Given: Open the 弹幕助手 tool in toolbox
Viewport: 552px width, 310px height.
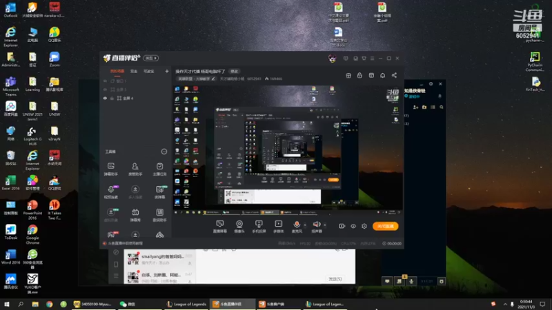Looking at the screenshot, I should [x=111, y=169].
